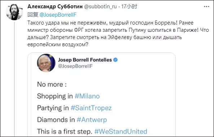This screenshot has width=214, height=137.
Task: Click the Russian reply text body
Action: (118, 34)
